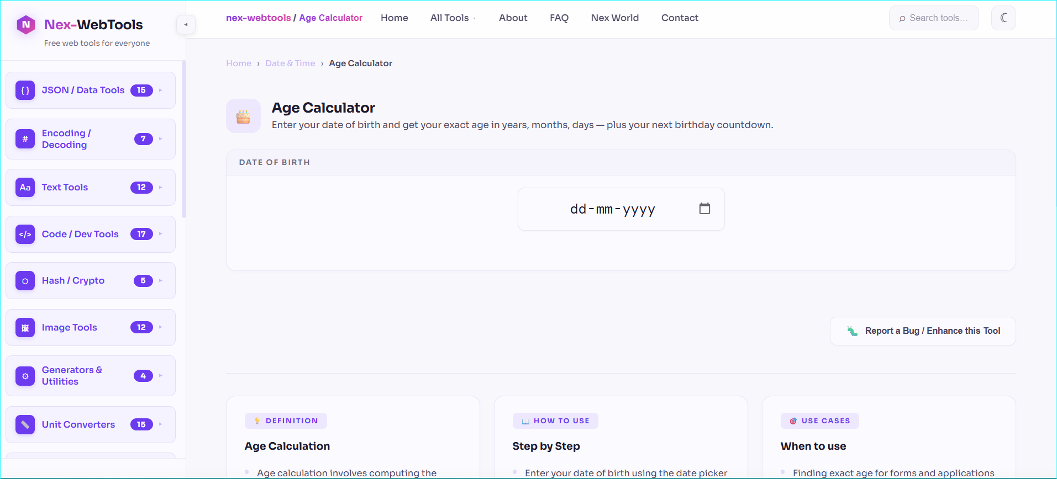Click the Image Tools picture icon

[x=25, y=328]
